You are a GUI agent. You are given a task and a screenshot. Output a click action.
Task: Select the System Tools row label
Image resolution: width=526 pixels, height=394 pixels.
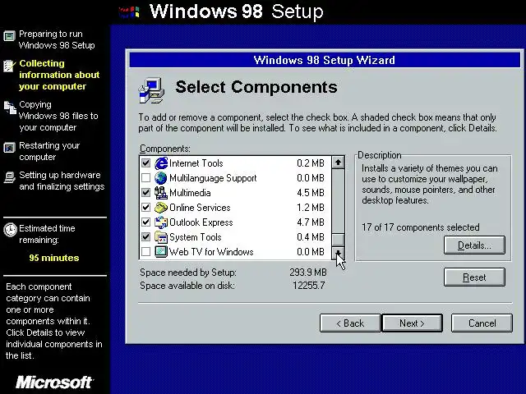pos(196,237)
